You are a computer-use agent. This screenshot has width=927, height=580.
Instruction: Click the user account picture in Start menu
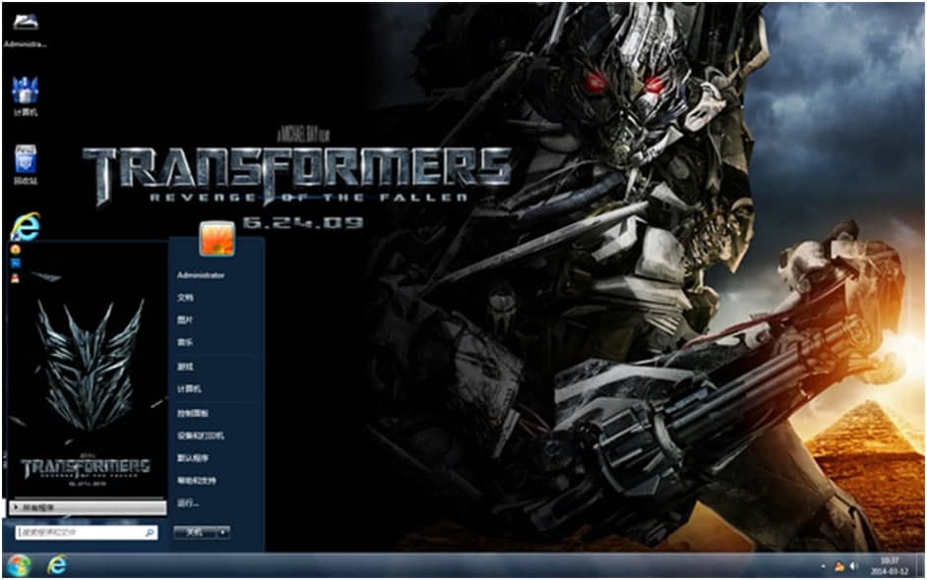pyautogui.click(x=216, y=239)
